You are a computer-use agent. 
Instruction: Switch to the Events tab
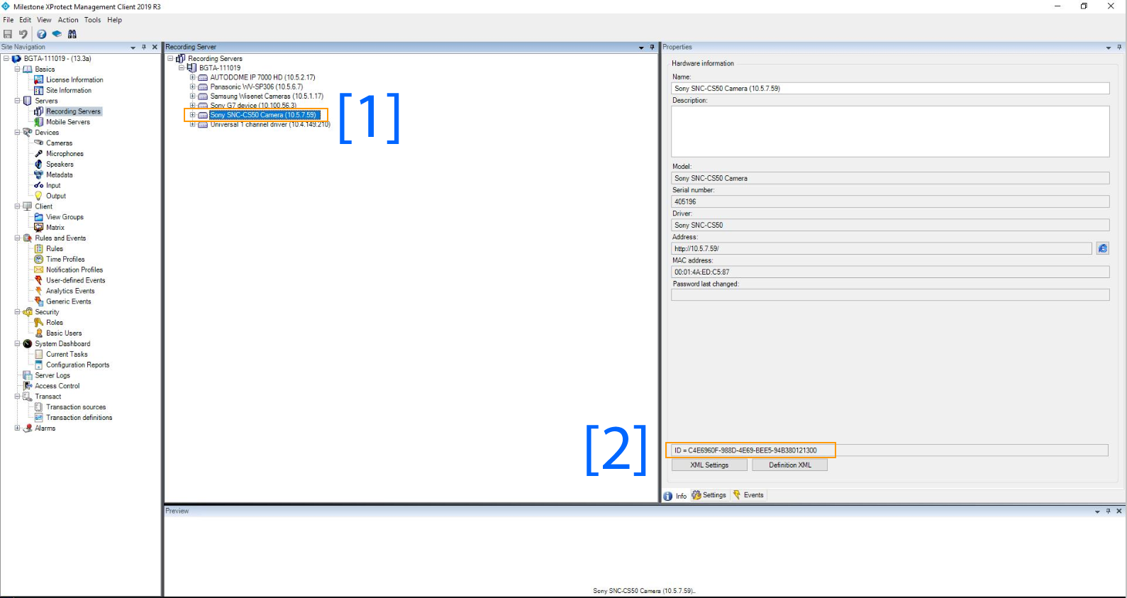pos(748,495)
